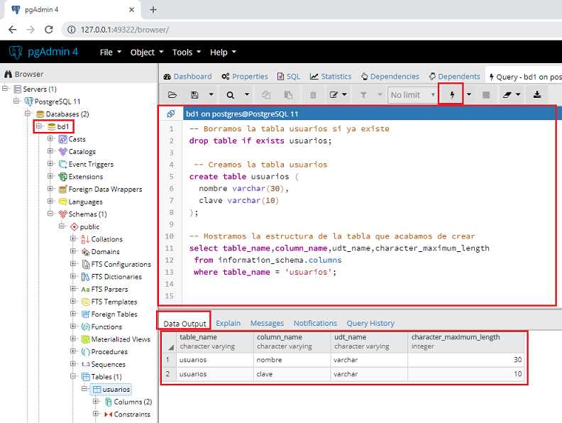Switch to the Dependencies tab
Viewport: 562px width, 423px height.
coord(390,77)
